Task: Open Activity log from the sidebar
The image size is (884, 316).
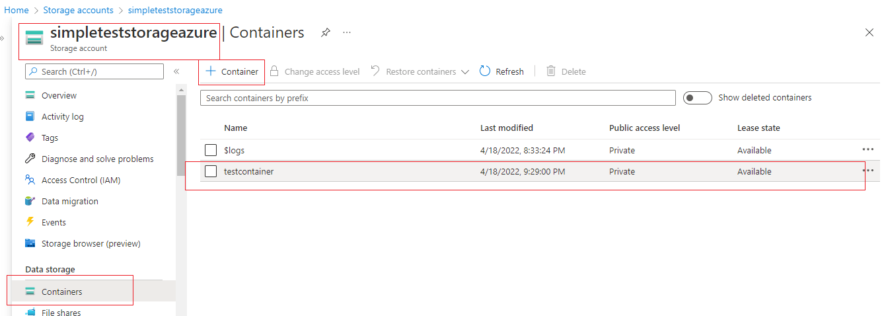Action: 63,116
